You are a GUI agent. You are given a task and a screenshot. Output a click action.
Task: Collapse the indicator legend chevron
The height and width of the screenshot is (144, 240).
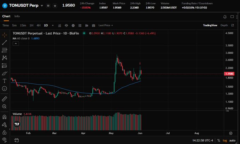[x=16, y=44]
